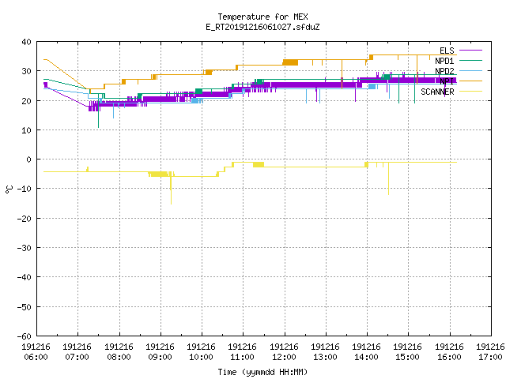Click the x-axis tick label 191216 09:00
This screenshot has width=506, height=379.
point(160,351)
